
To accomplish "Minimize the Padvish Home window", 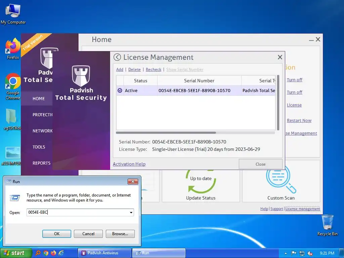I will [x=311, y=40].
